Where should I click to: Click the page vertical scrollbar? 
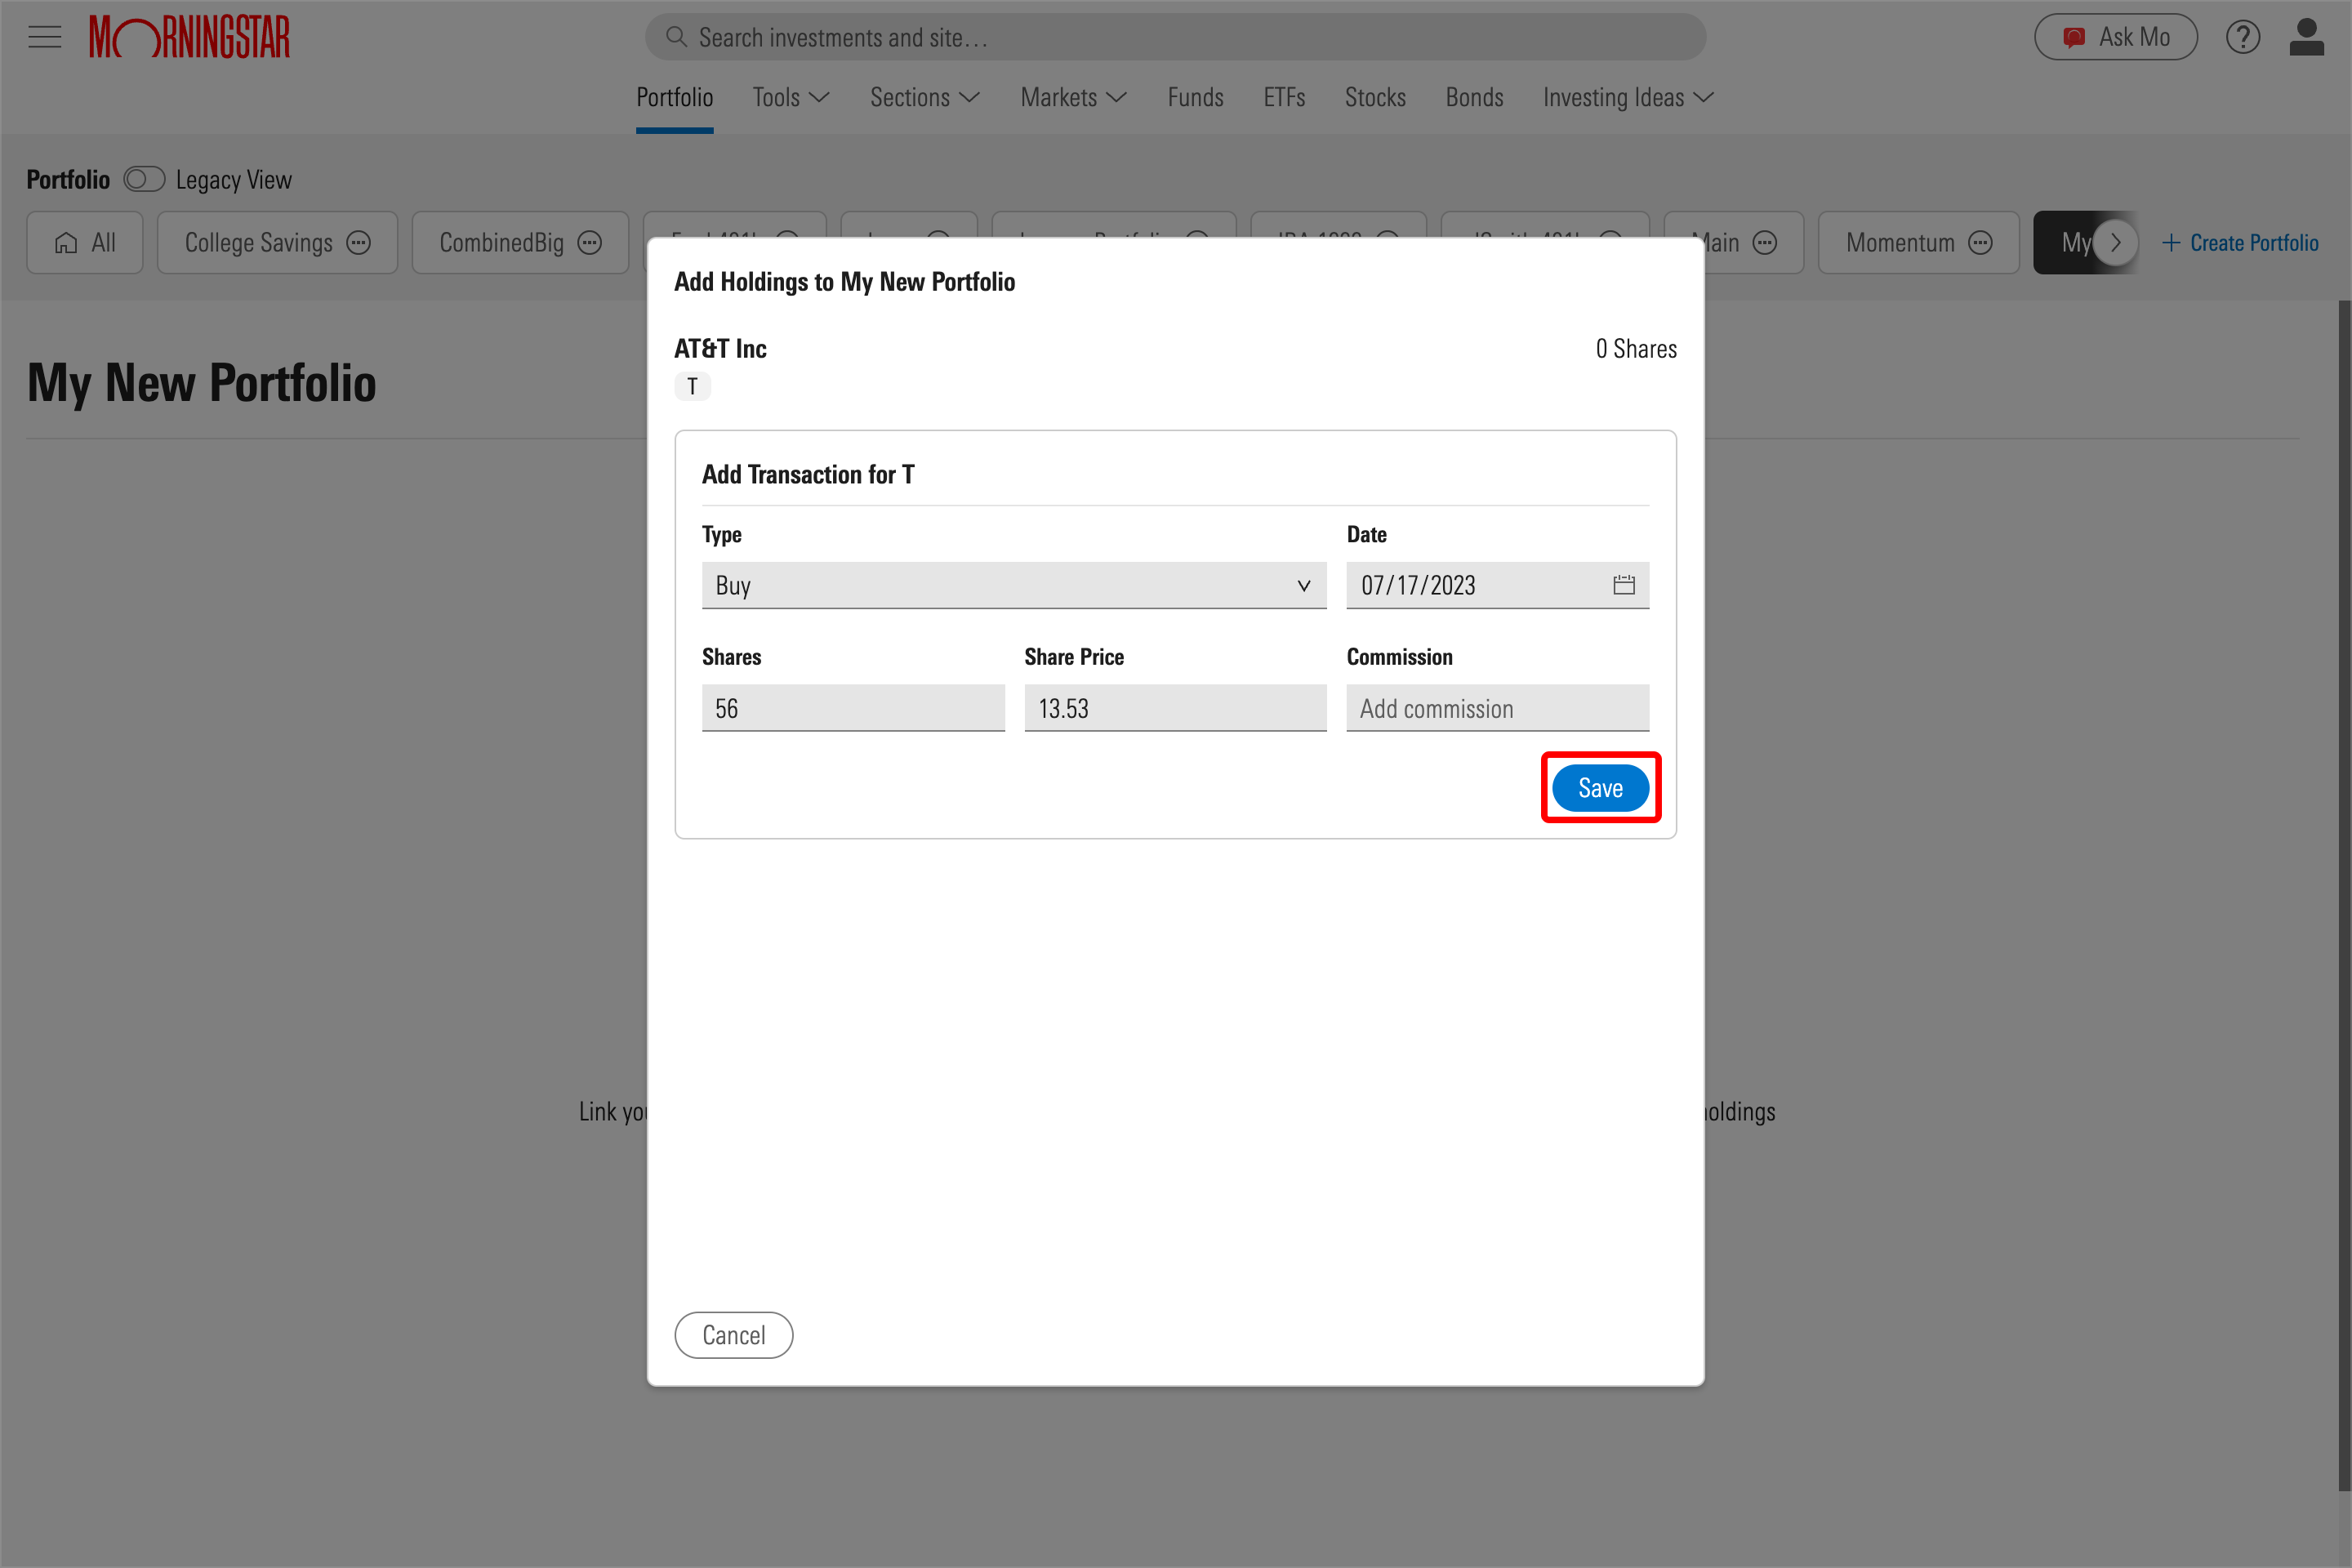[x=2344, y=895]
